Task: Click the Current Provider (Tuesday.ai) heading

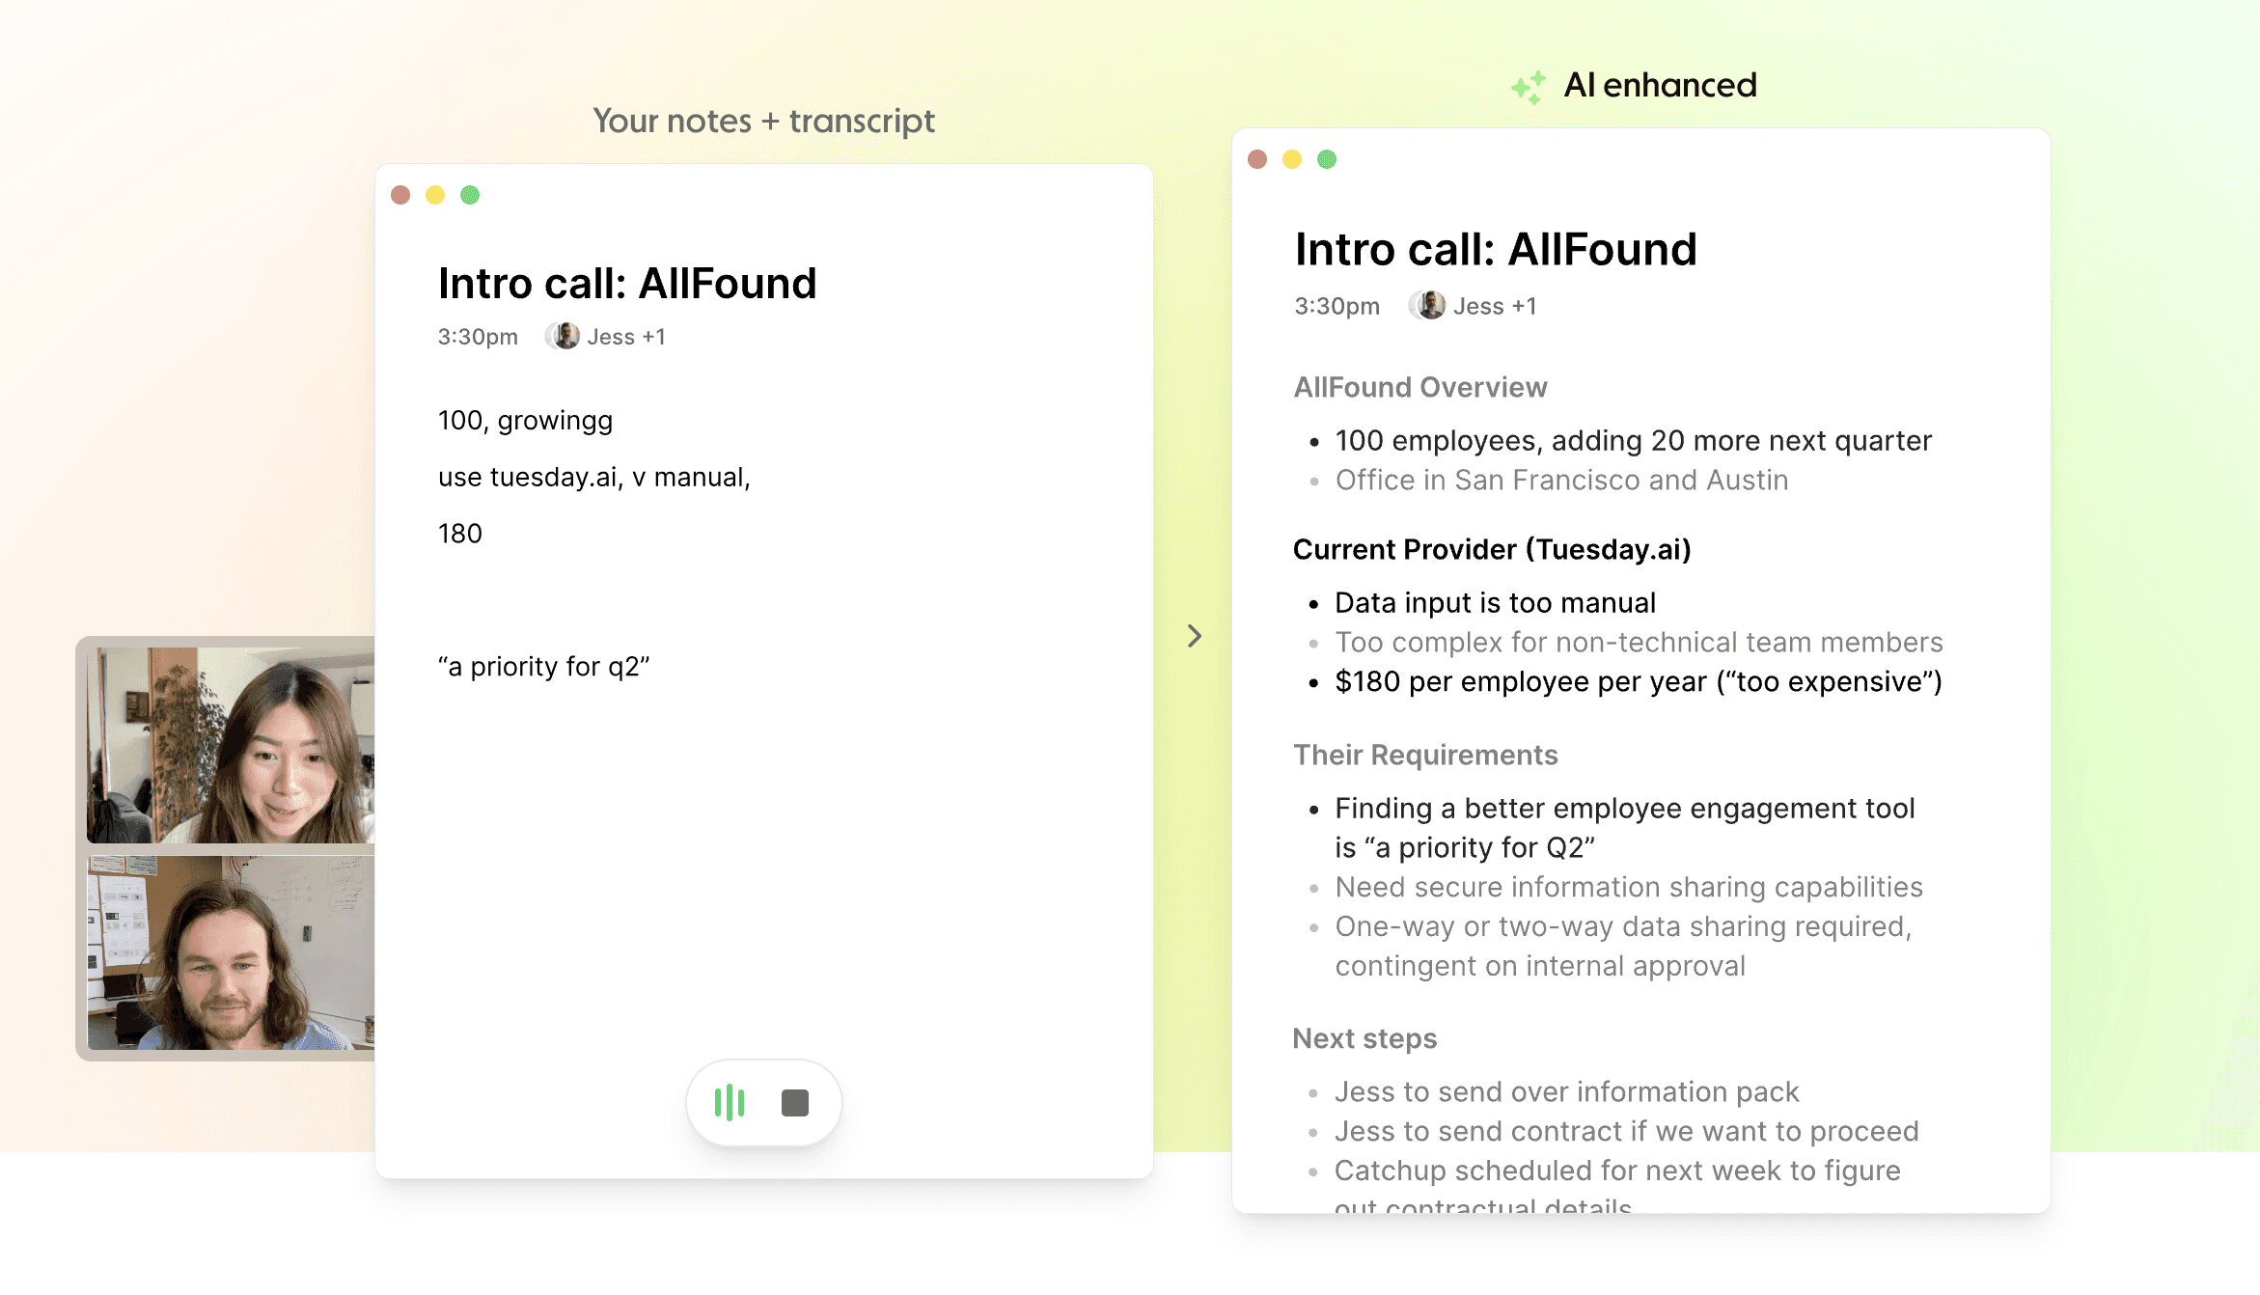Action: tap(1492, 549)
